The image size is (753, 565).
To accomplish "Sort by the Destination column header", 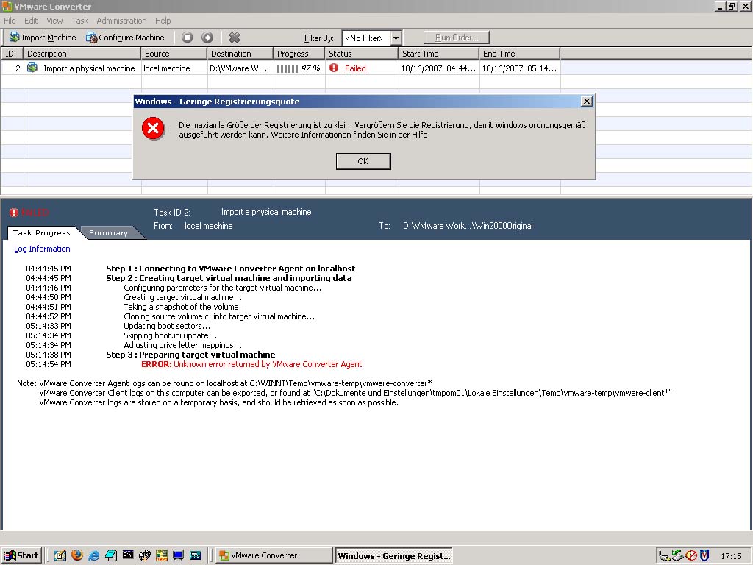I will [240, 54].
